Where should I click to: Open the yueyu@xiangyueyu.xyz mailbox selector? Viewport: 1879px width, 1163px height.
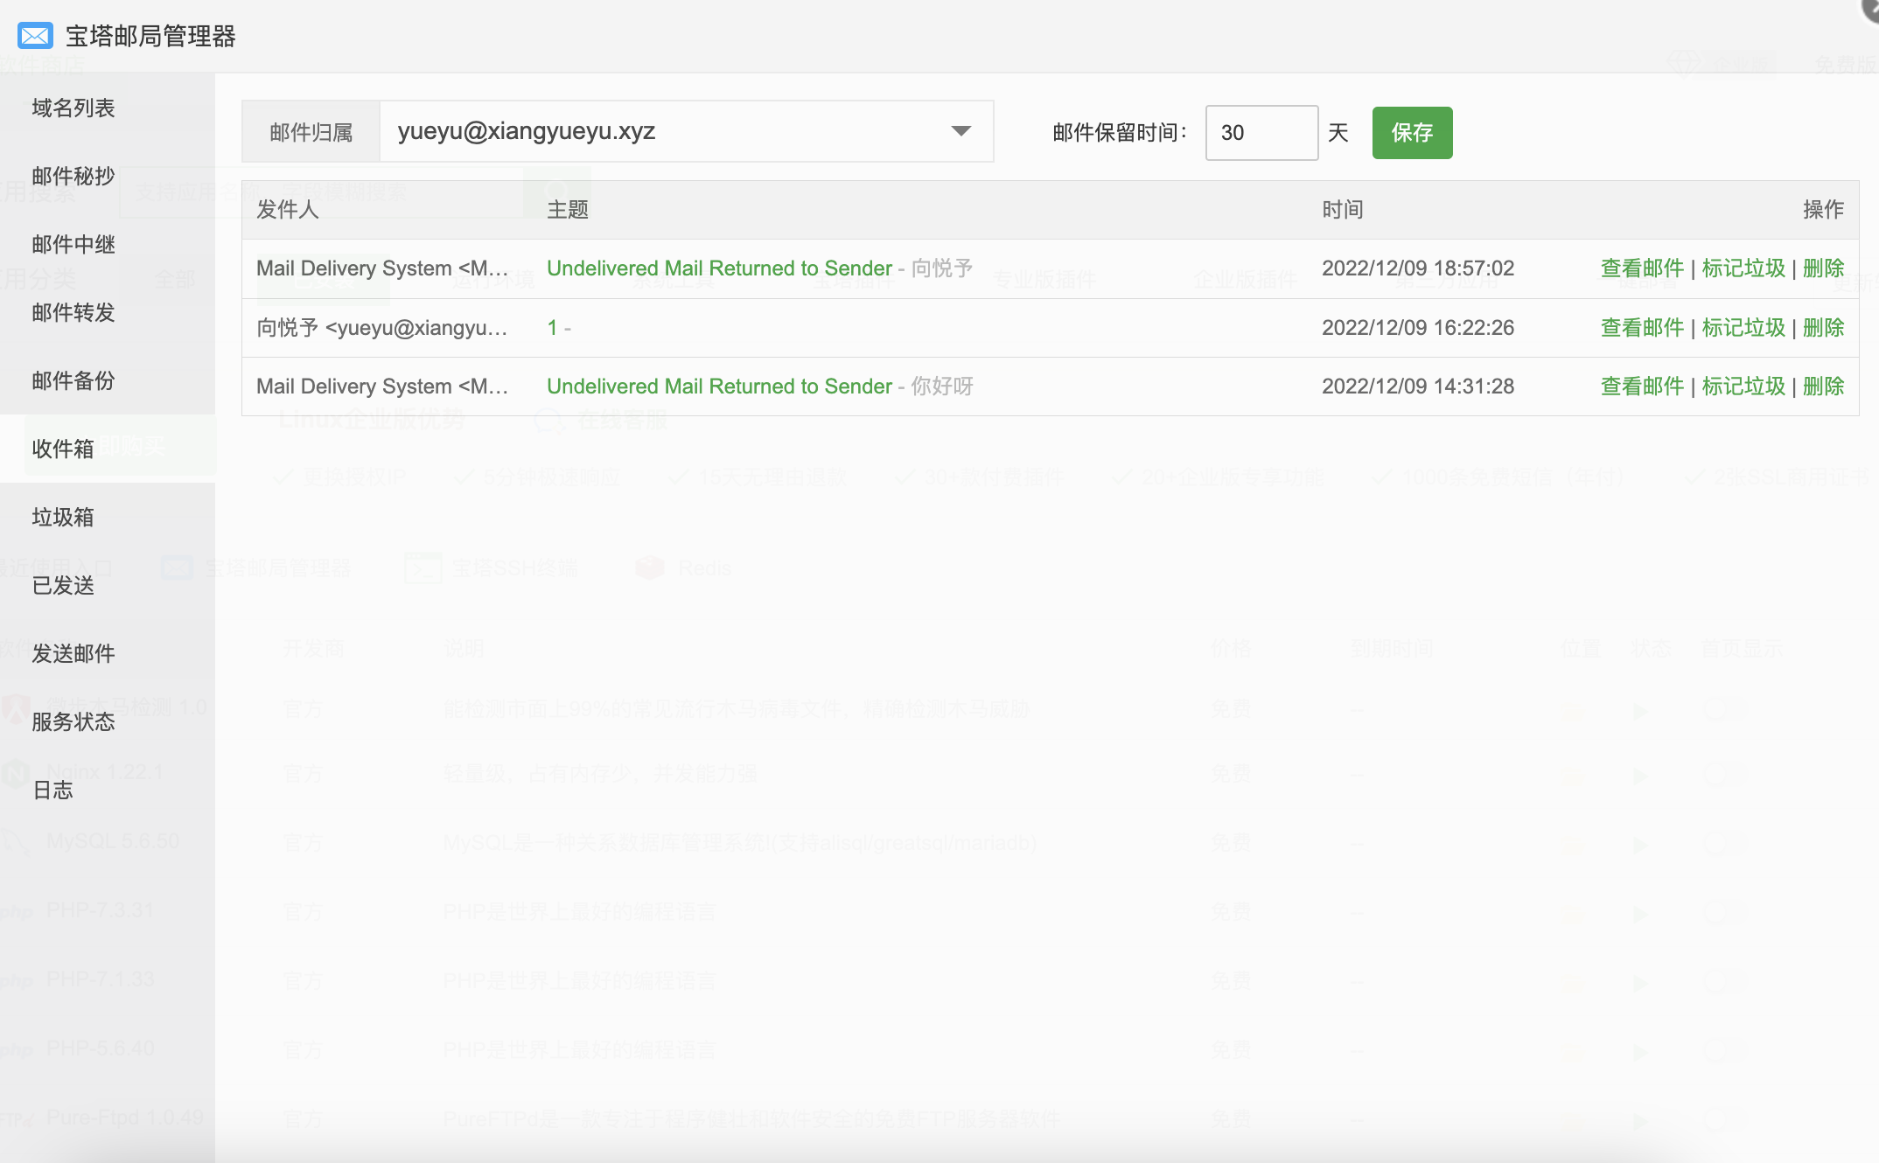687,131
